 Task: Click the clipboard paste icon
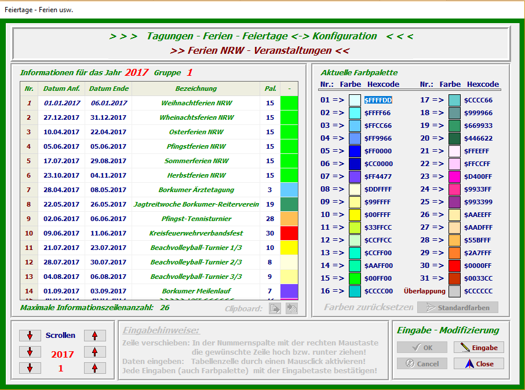[x=291, y=308]
